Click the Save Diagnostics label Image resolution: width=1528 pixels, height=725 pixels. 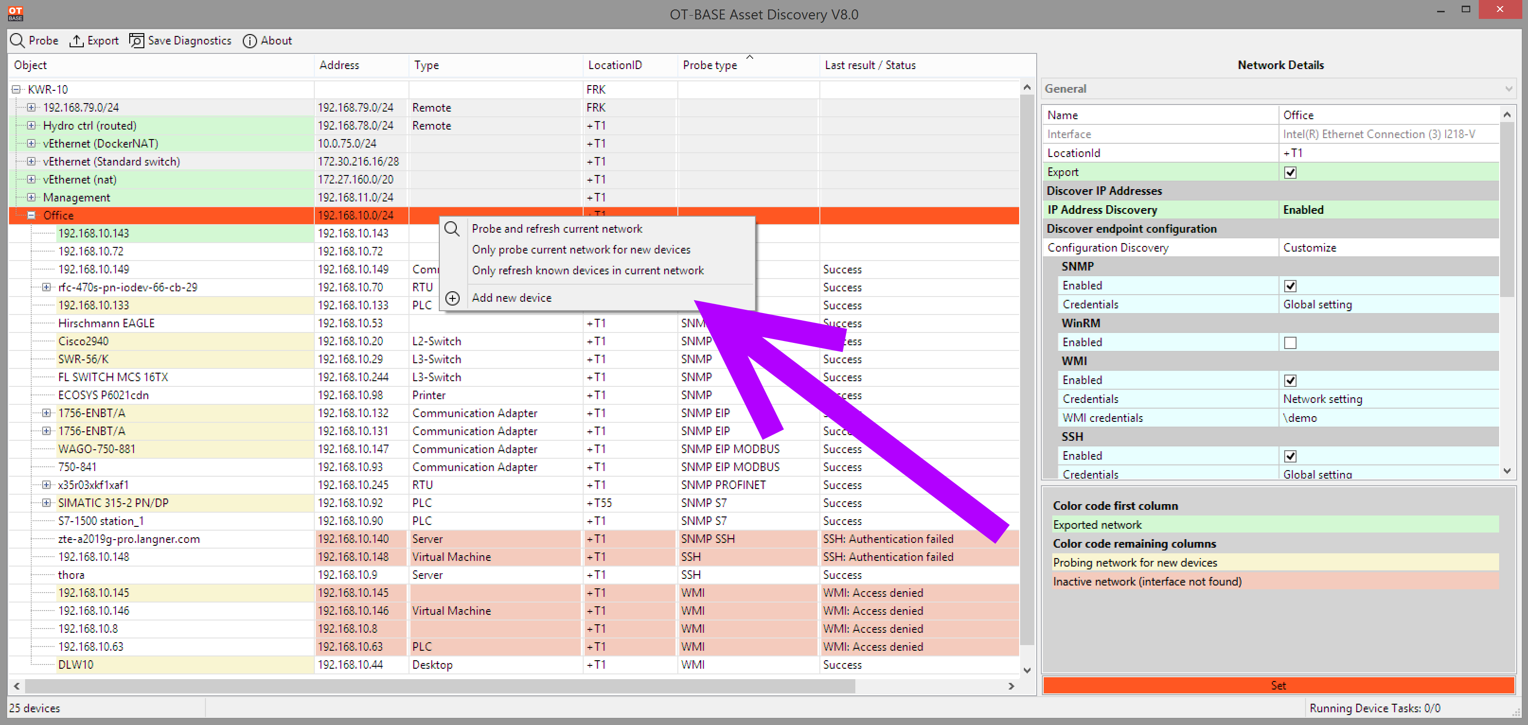(189, 40)
